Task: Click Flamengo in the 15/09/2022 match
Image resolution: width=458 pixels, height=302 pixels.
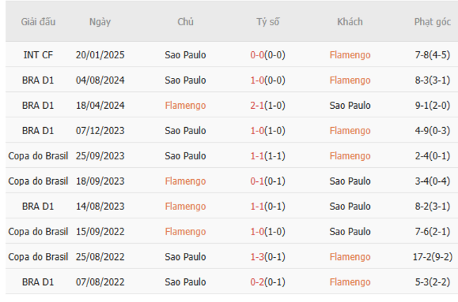Action: coord(185,232)
